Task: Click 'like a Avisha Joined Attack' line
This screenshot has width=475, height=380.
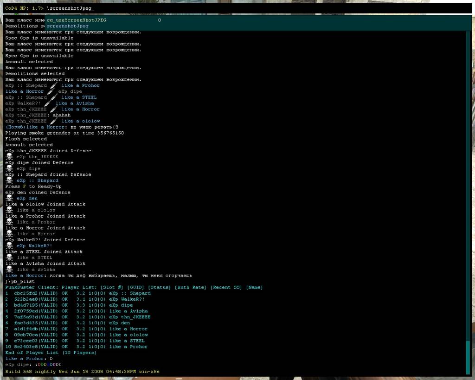Action: [45, 264]
